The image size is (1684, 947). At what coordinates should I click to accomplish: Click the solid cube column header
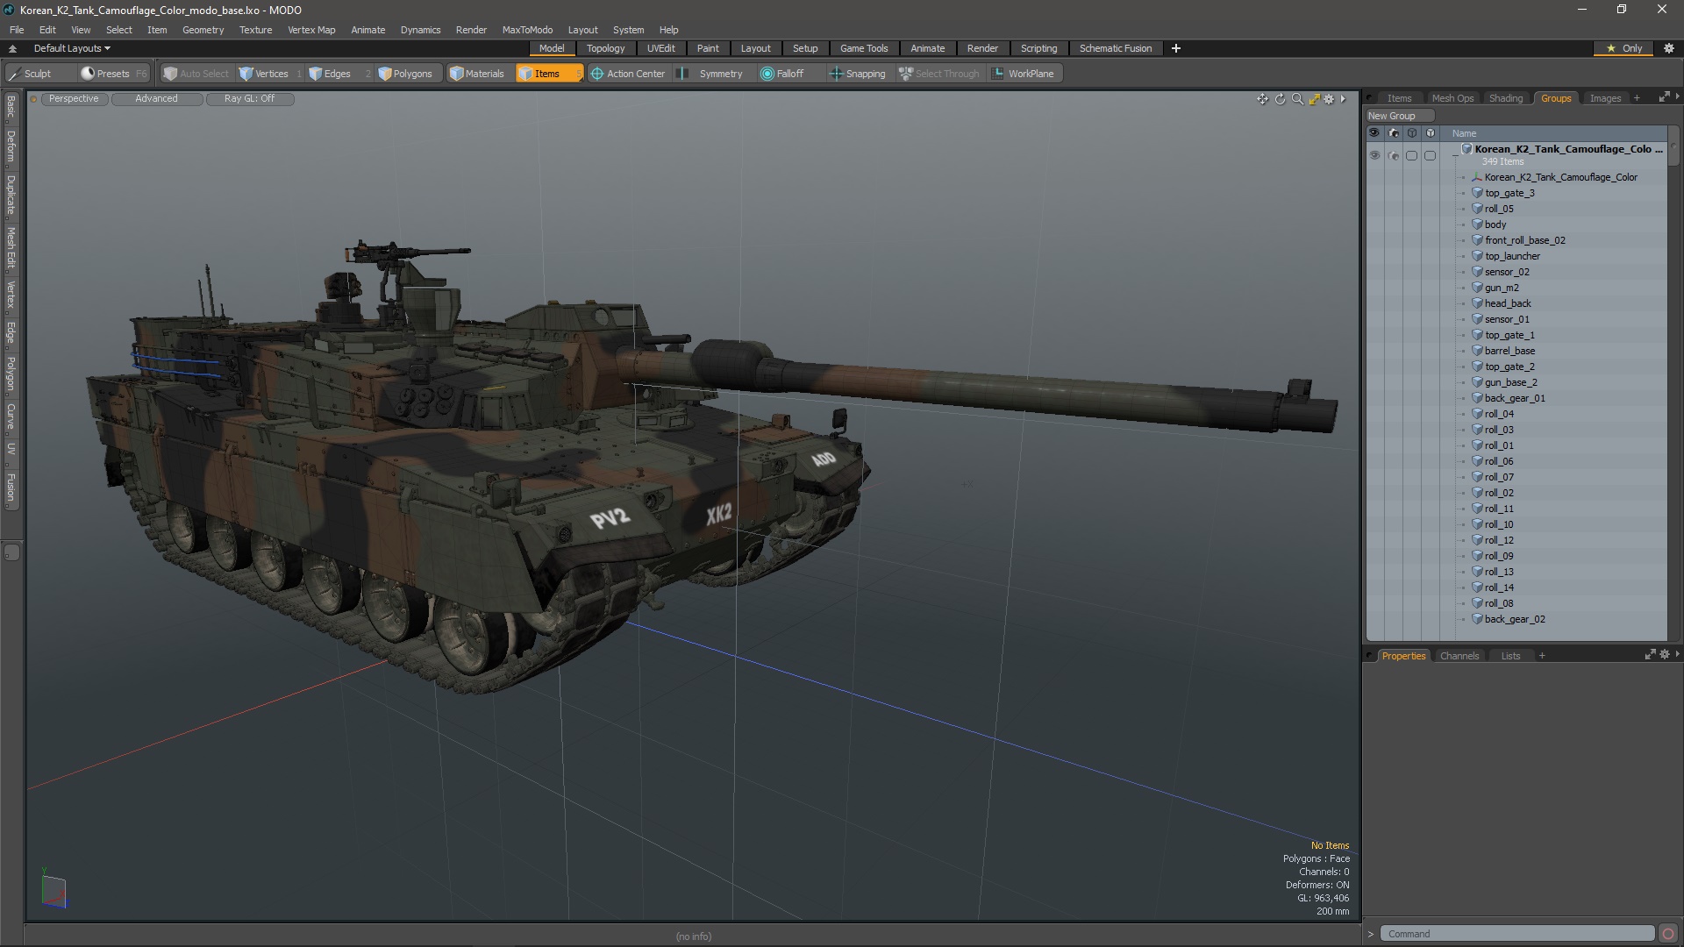pos(1430,133)
